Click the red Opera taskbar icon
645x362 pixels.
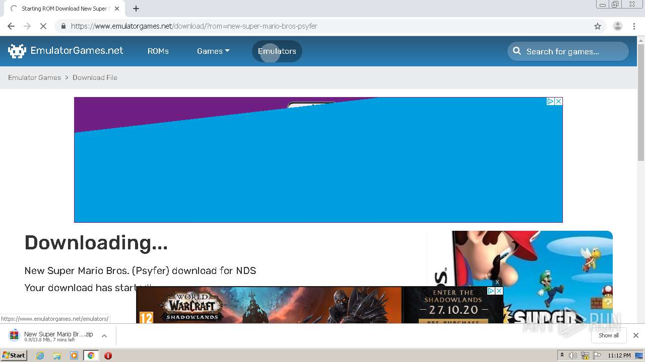(108, 355)
